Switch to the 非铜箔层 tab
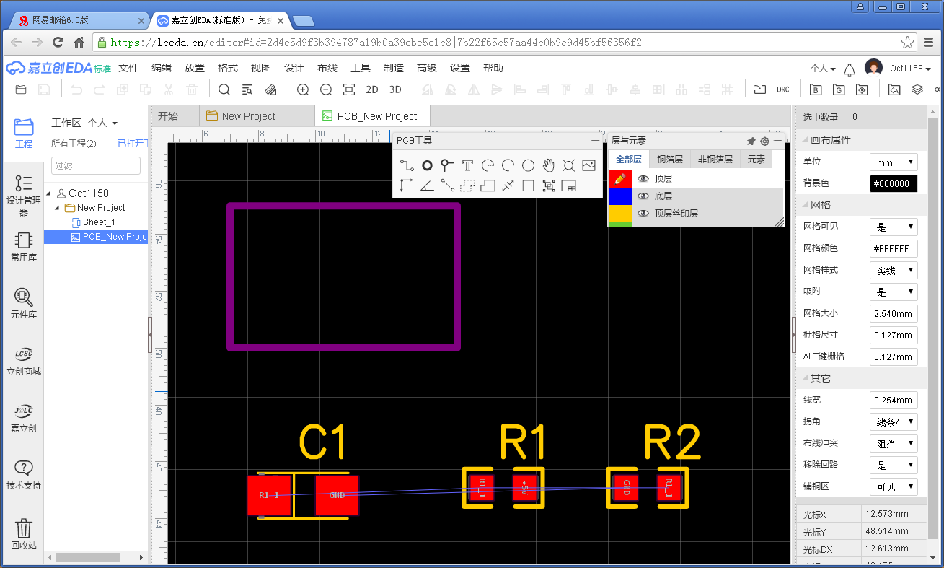 715,159
